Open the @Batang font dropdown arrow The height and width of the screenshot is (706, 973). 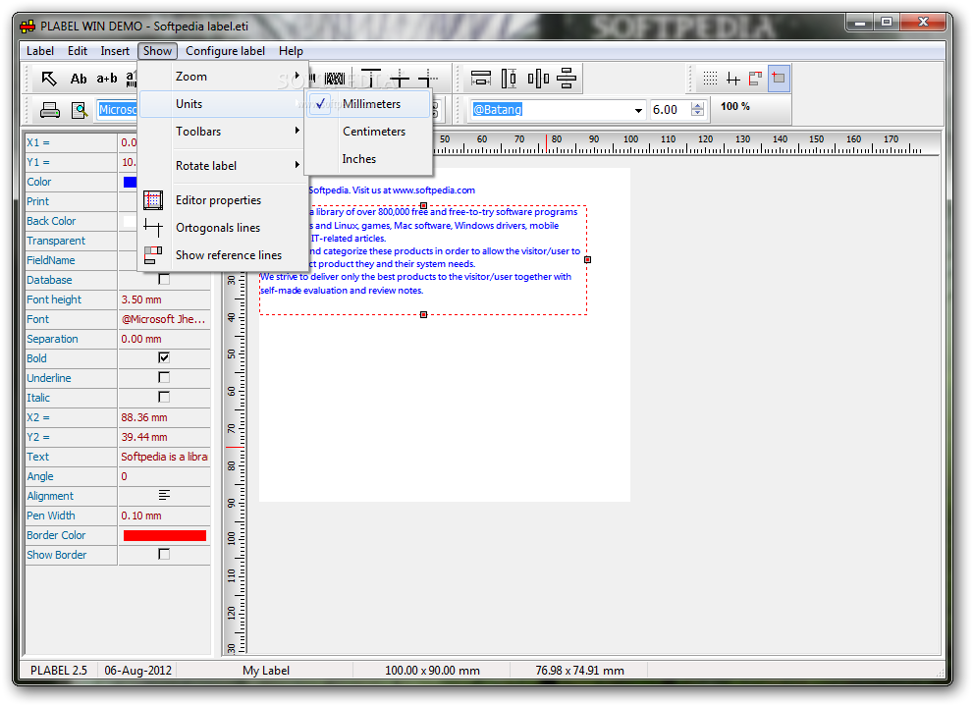click(x=638, y=110)
